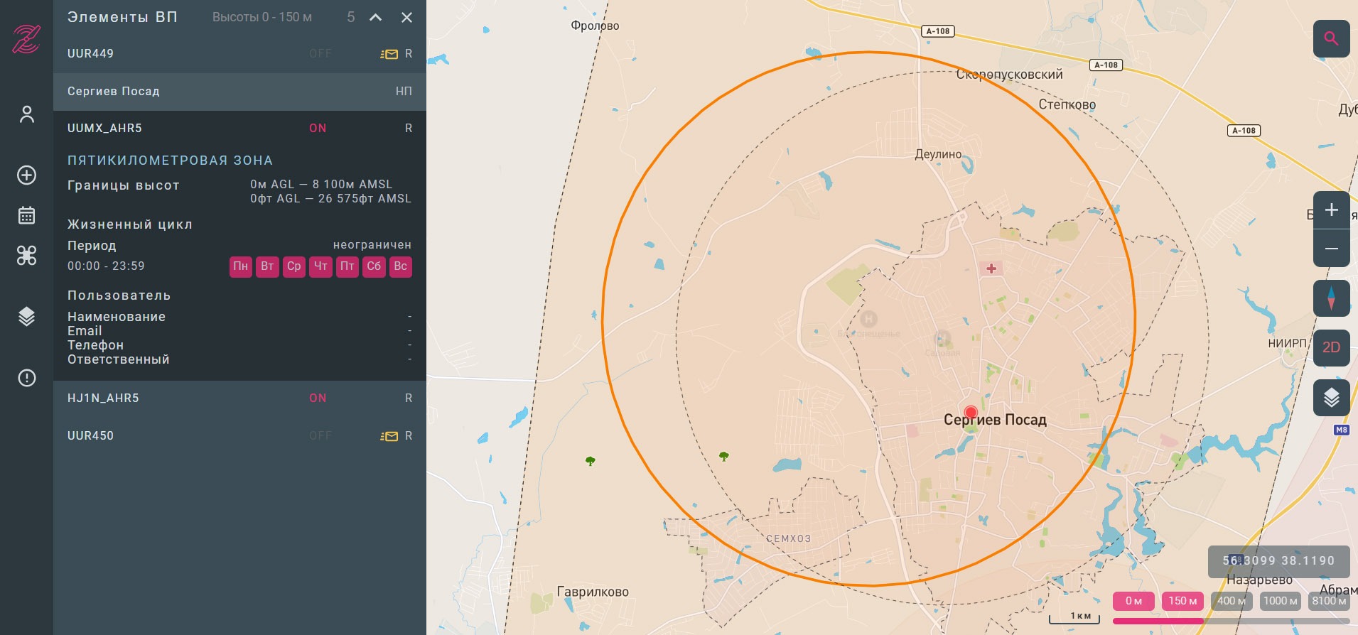Click the Степково map label

pyautogui.click(x=1067, y=104)
